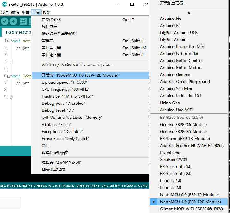Select the Arduino Gemma board
230x213 pixels.
click(x=189, y=75)
